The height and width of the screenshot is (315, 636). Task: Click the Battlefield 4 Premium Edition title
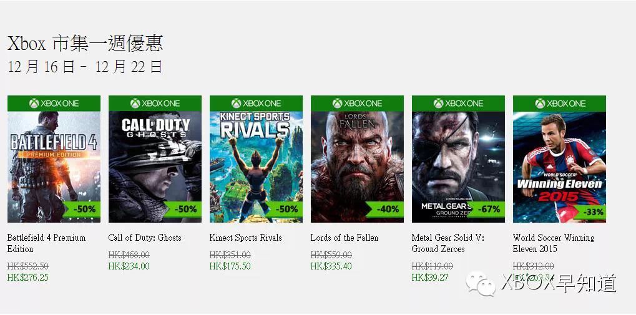[46, 243]
